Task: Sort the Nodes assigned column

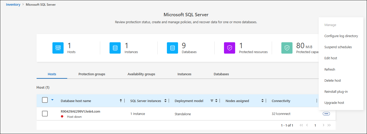Action: 262,101
